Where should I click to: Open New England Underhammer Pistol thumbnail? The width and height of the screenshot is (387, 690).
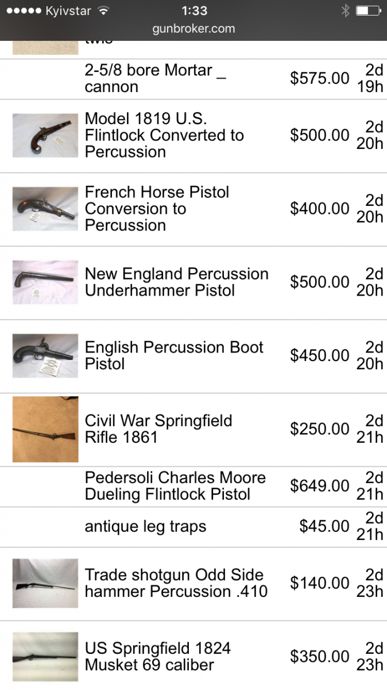45,282
